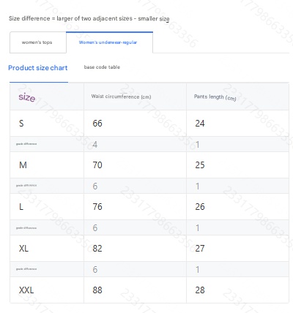This screenshot has height=313, width=293.
Task: Switch to the women's tops tab
Action: [x=38, y=42]
